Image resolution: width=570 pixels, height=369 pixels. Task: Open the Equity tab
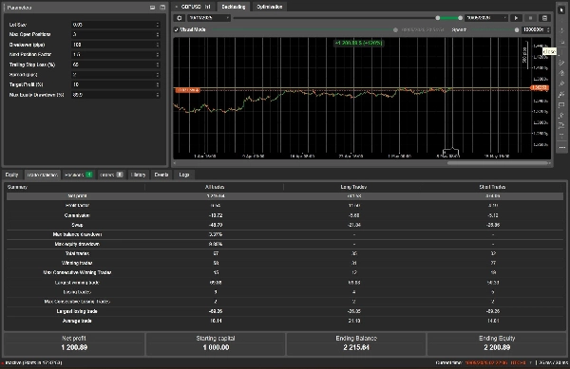[x=11, y=175]
